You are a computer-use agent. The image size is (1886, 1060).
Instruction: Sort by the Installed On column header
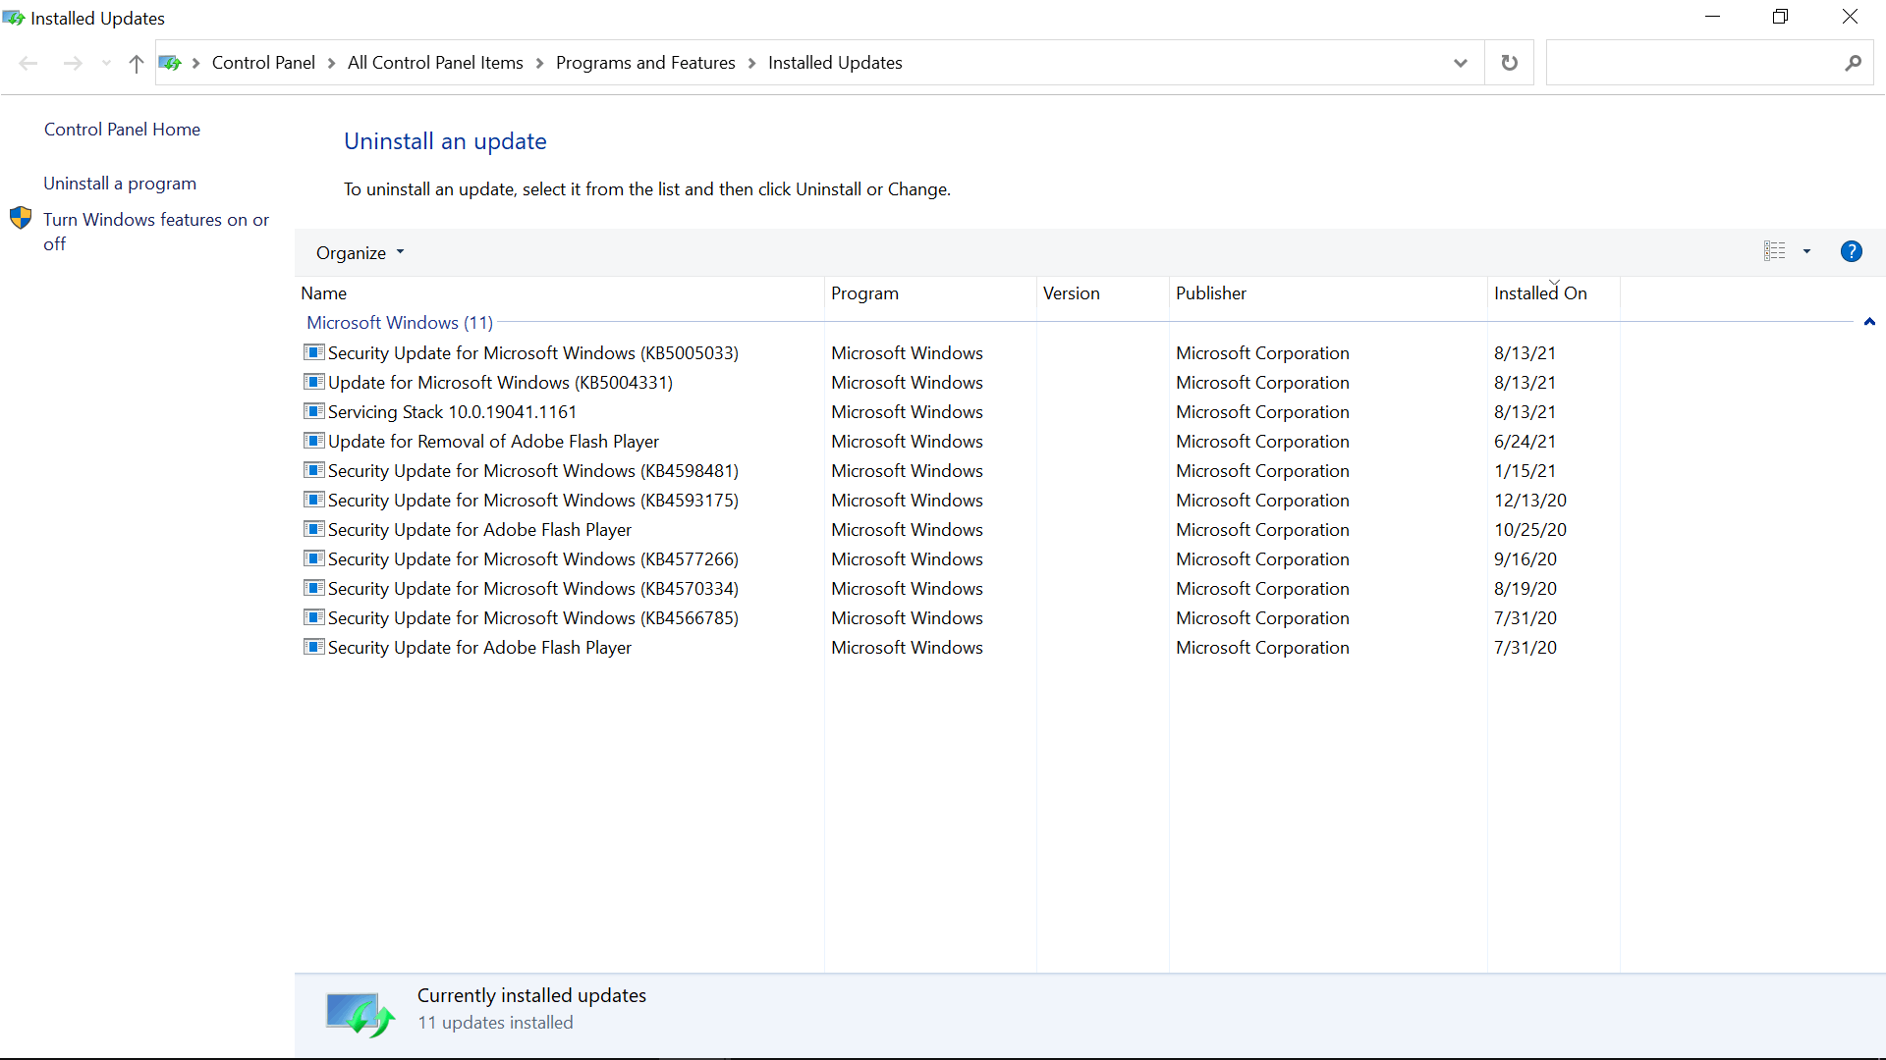click(1553, 292)
